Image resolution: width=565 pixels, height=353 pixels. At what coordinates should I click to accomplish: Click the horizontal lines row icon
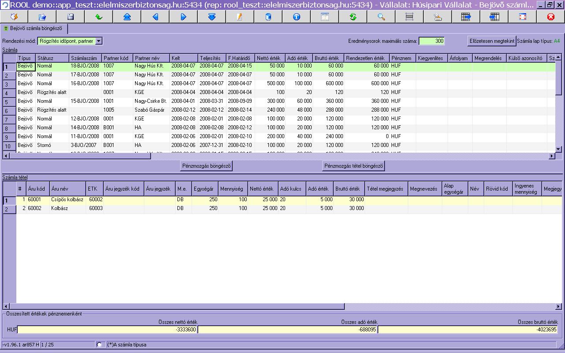(410, 17)
